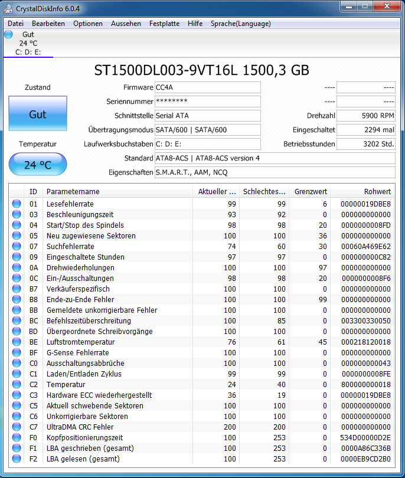Click the Schnittstelle field Serial ATA
Image resolution: width=405 pixels, height=478 pixels.
point(208,116)
